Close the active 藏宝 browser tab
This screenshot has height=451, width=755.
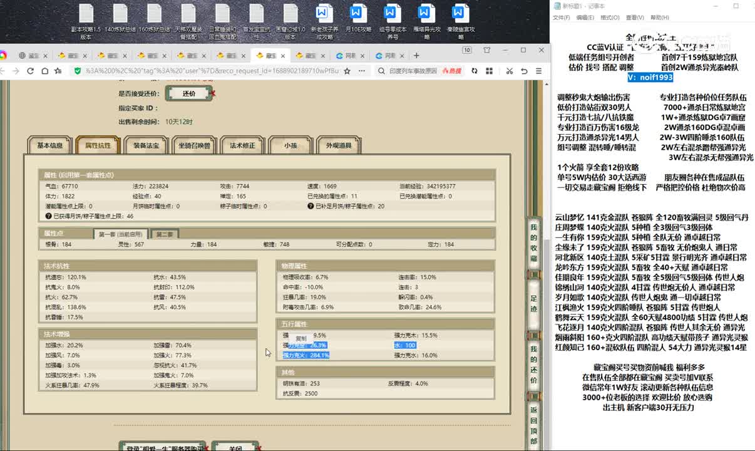282,56
